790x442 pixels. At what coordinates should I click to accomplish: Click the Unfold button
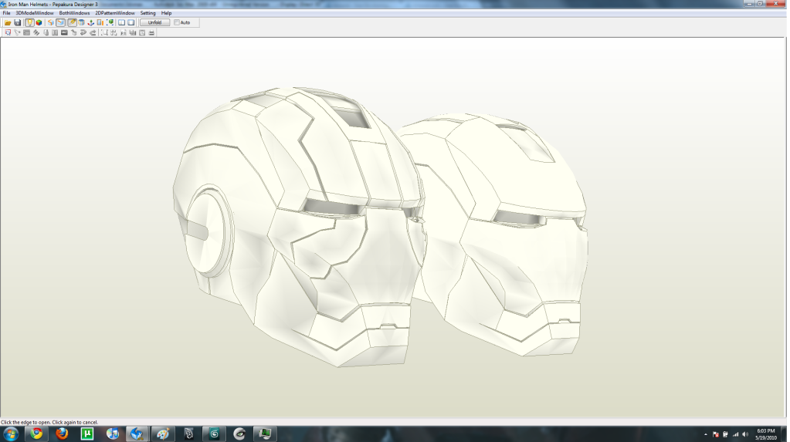pyautogui.click(x=154, y=22)
